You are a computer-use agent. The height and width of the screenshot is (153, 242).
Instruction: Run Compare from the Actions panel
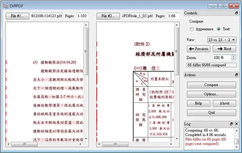click(x=211, y=85)
